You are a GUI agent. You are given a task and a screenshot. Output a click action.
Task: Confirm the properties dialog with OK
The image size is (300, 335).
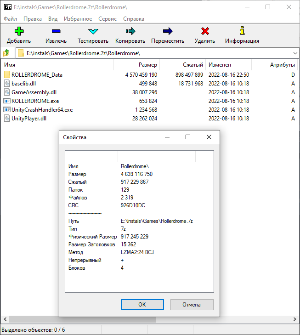pyautogui.click(x=142, y=304)
